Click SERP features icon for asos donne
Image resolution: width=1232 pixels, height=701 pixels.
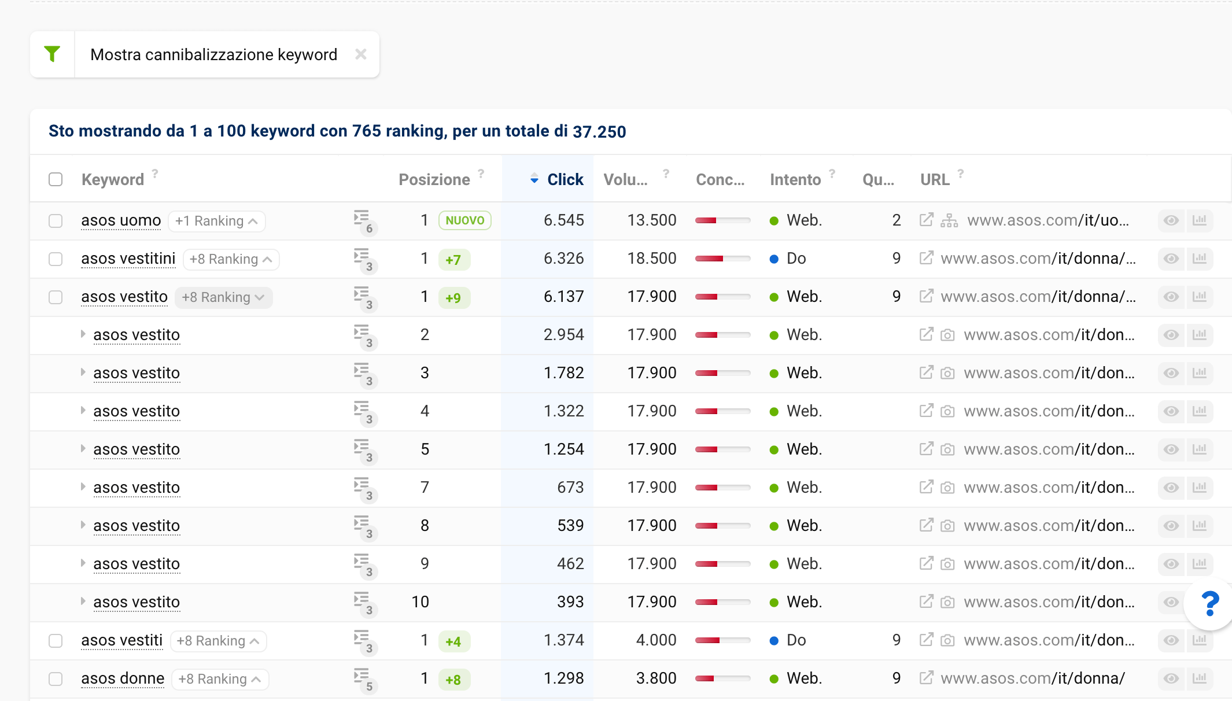[x=365, y=680]
